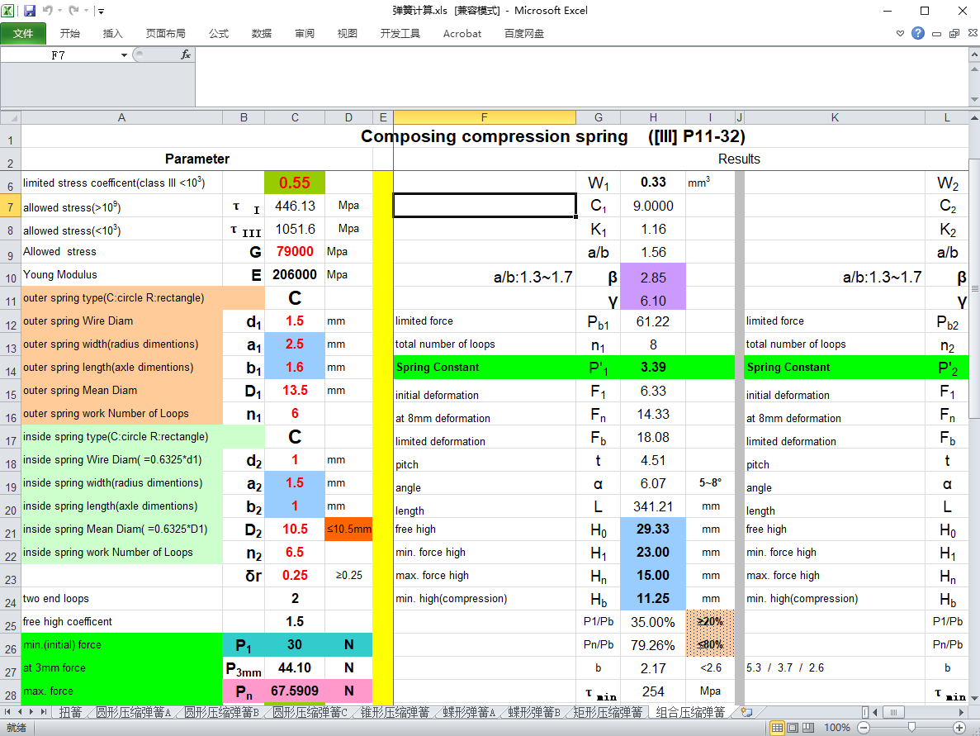This screenshot has height=736, width=980.
Task: Select cell containing 79000
Action: click(x=295, y=251)
